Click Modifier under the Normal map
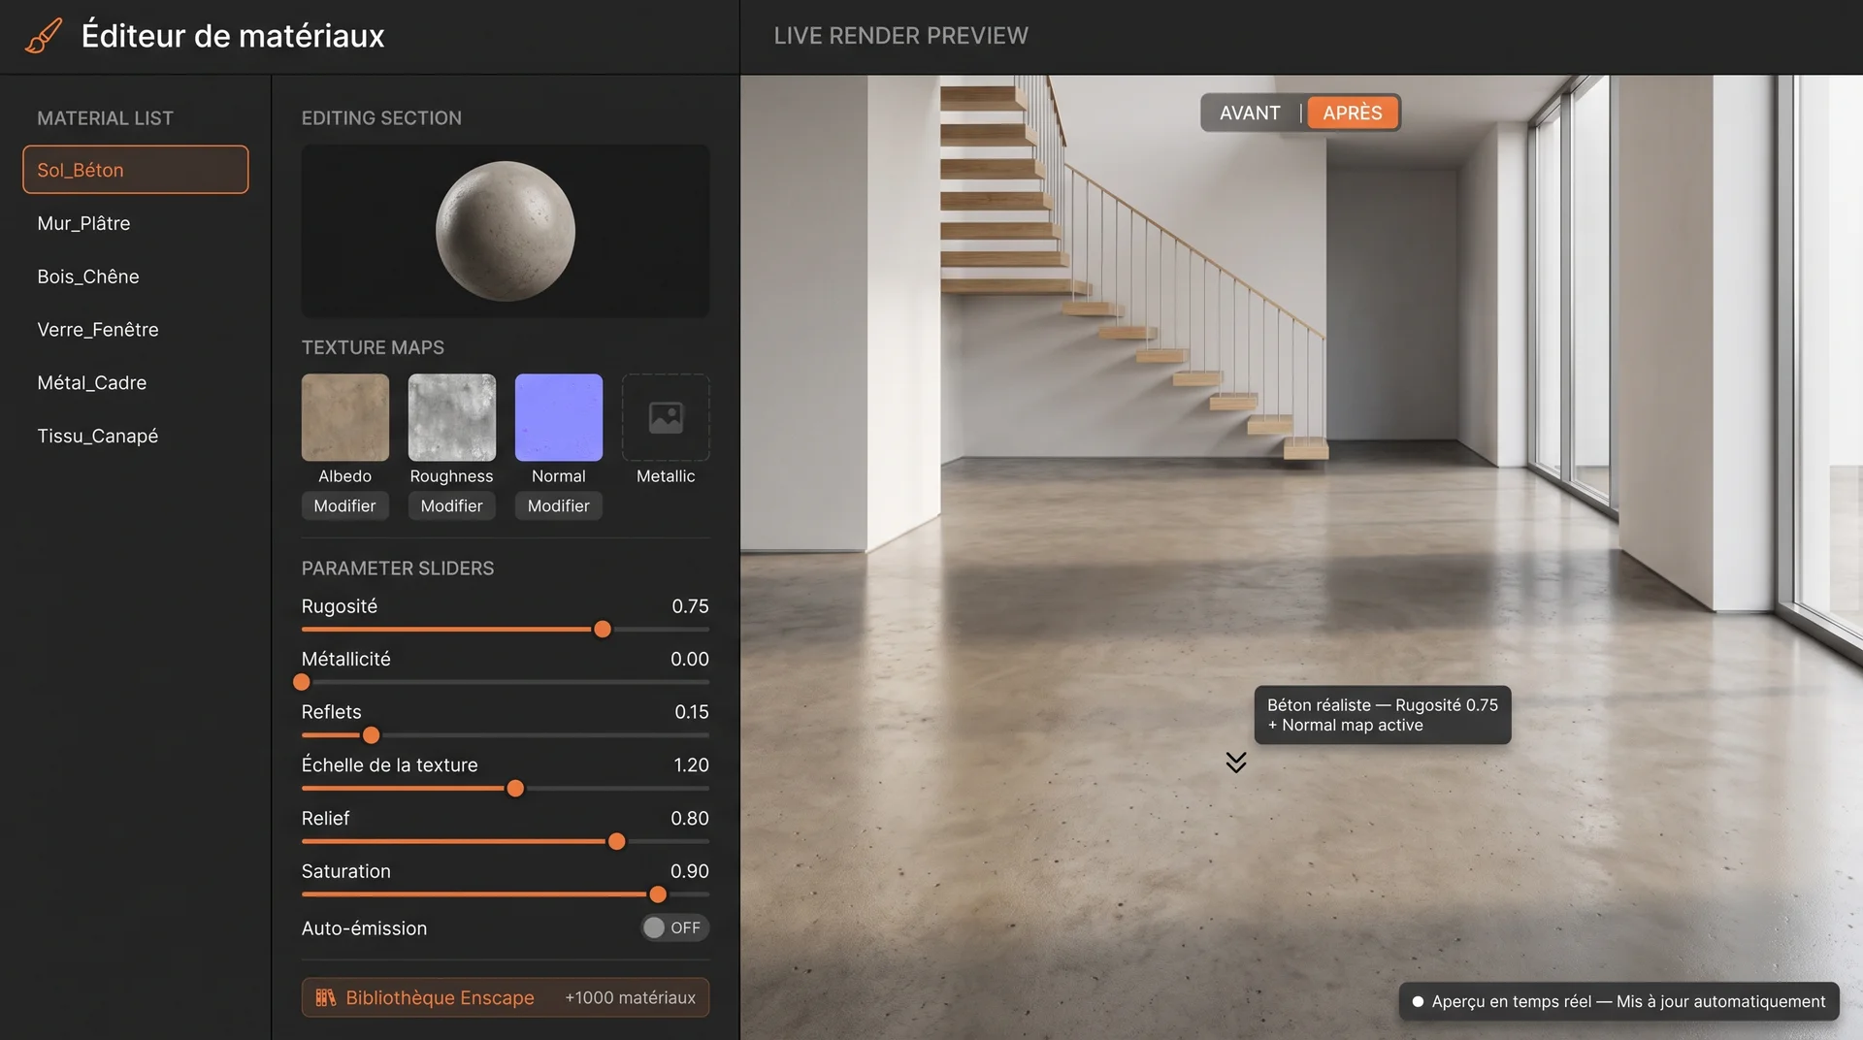 coord(558,505)
